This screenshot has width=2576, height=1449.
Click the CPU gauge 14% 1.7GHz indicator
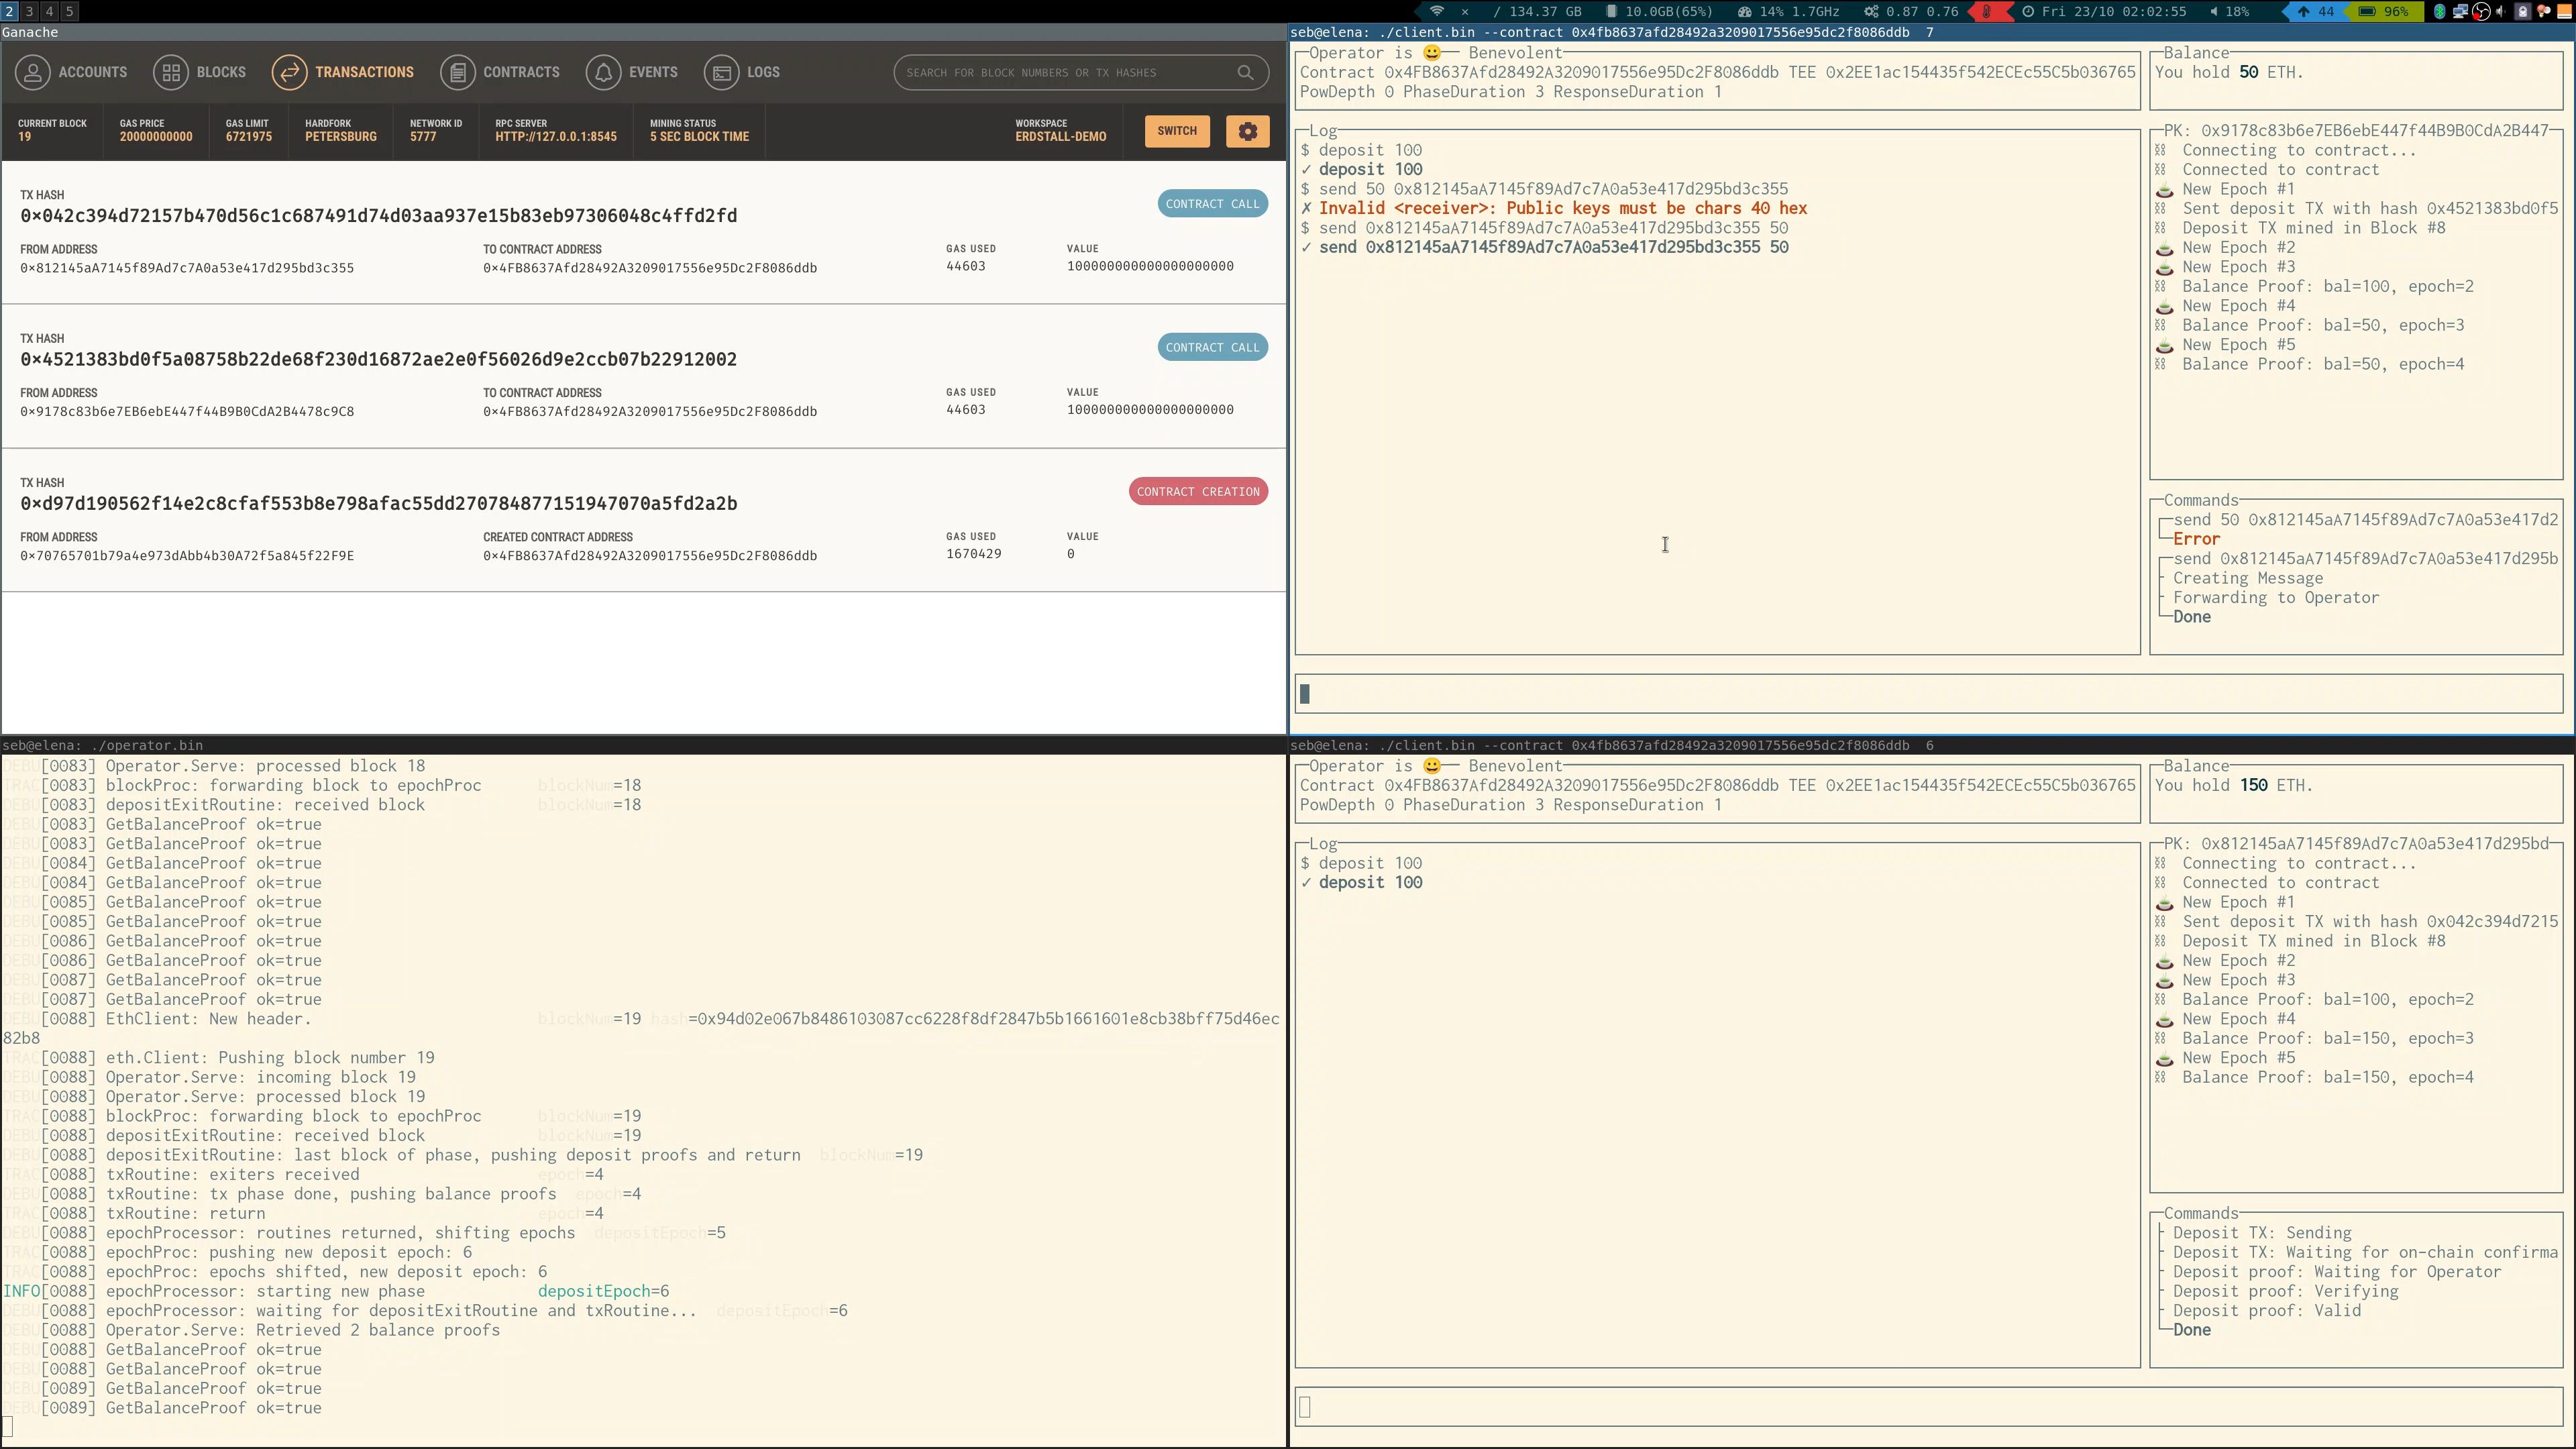[x=1789, y=11]
